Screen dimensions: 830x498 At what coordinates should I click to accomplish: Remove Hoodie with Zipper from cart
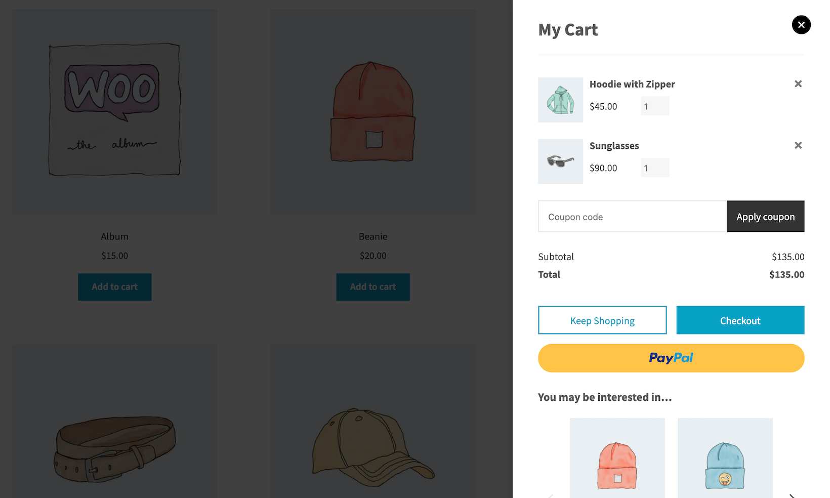click(x=798, y=84)
